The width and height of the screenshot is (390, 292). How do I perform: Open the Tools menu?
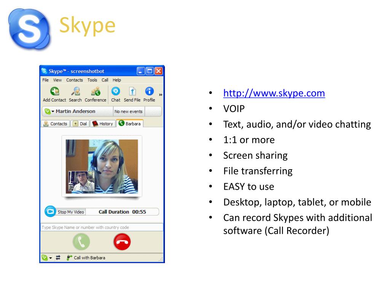92,80
